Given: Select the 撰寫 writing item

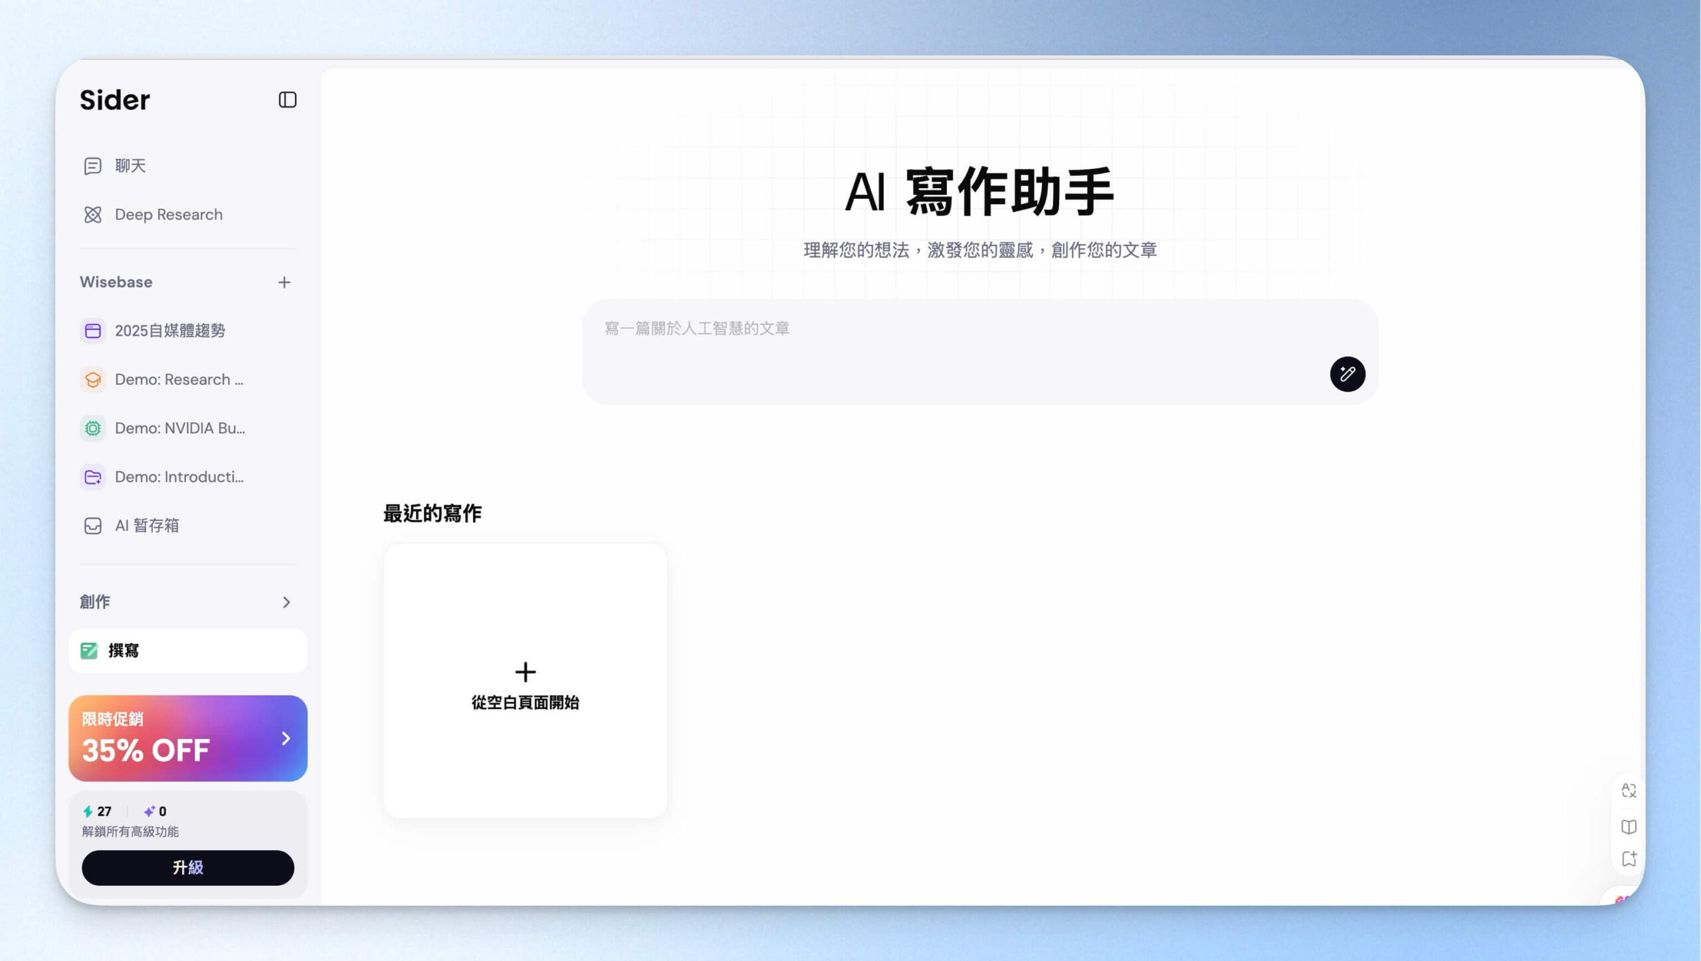Looking at the screenshot, I should click(x=188, y=651).
